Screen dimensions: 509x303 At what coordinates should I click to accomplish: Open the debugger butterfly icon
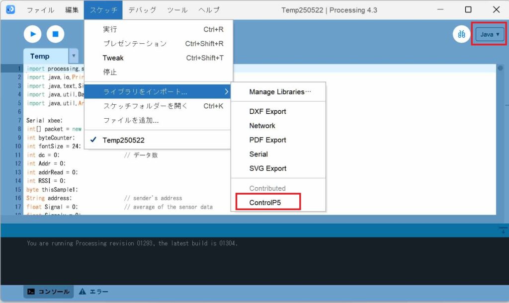(461, 34)
